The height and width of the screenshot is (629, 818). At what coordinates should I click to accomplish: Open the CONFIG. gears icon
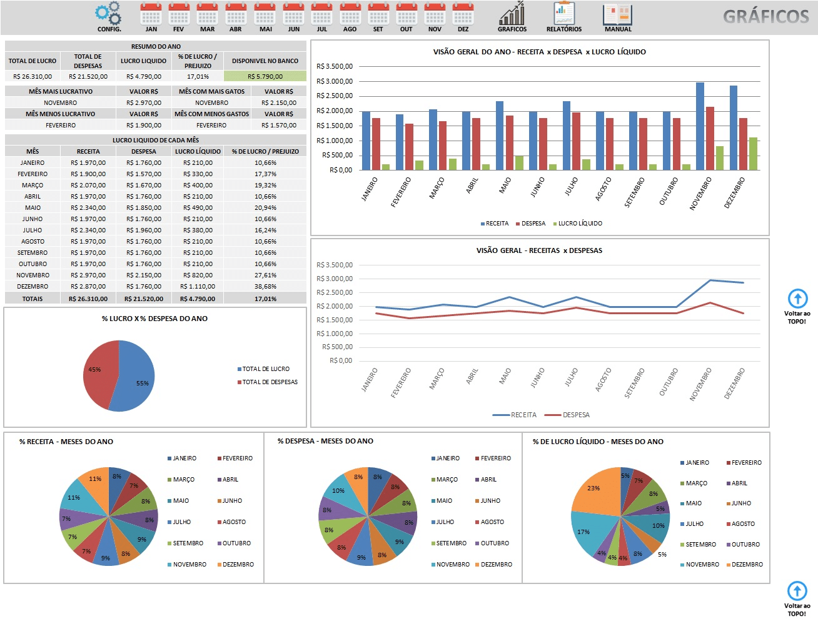tap(109, 14)
